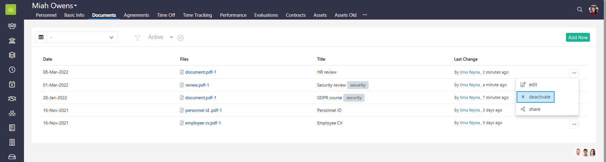Click the filter funnel icon
Image resolution: width=606 pixels, height=162 pixels.
pyautogui.click(x=137, y=38)
